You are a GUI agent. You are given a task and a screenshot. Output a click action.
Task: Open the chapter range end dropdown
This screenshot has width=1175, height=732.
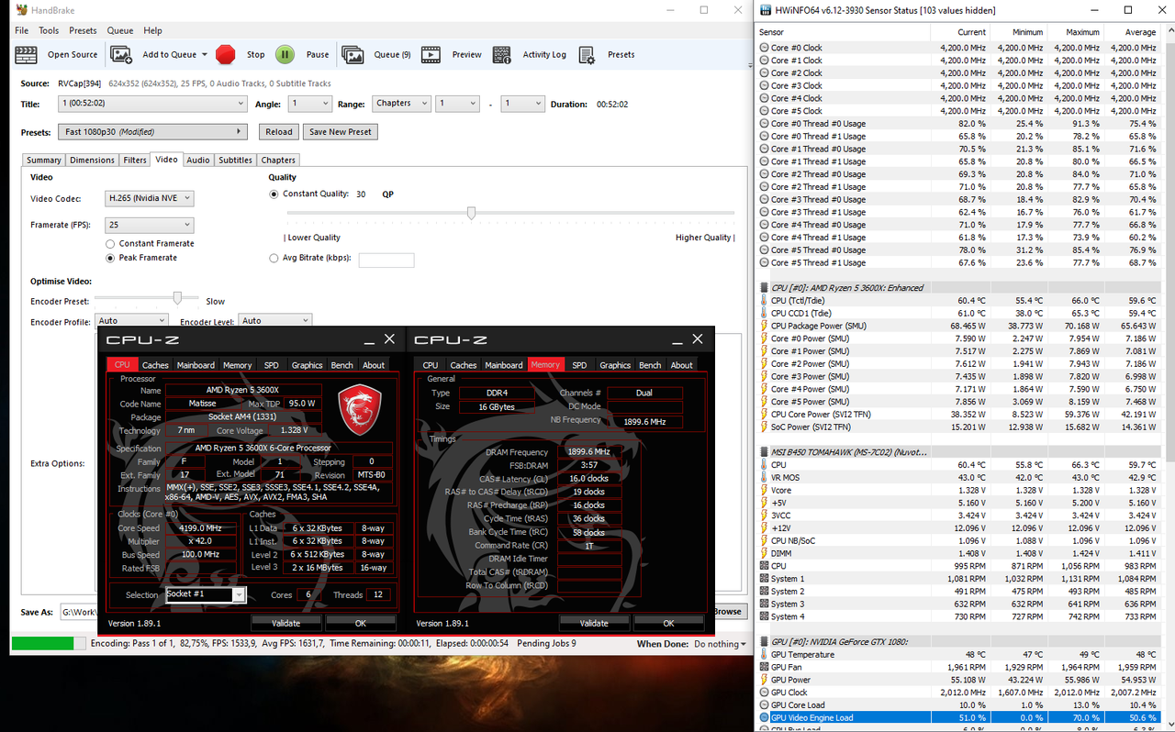522,104
